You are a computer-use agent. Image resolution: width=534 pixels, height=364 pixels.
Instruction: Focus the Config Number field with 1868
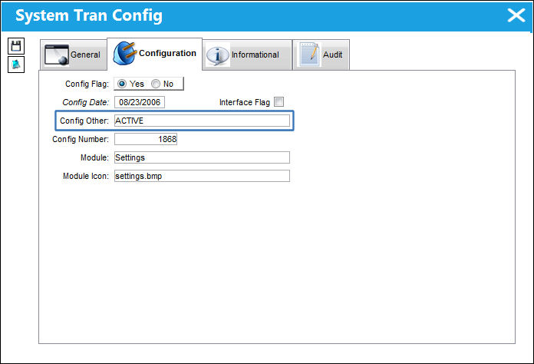coord(146,139)
